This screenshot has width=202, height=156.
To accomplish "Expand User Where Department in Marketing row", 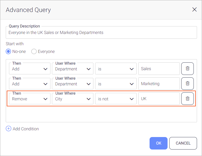I will point(73,84).
